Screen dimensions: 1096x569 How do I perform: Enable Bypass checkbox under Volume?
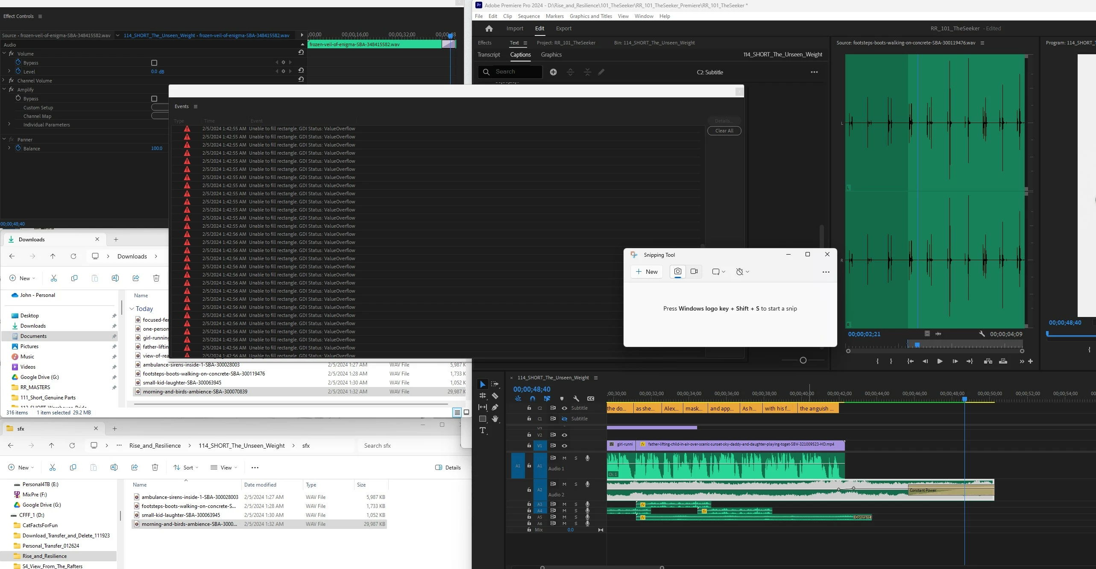coord(154,63)
